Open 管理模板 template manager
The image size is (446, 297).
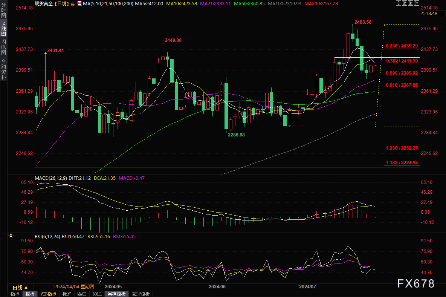(141, 294)
